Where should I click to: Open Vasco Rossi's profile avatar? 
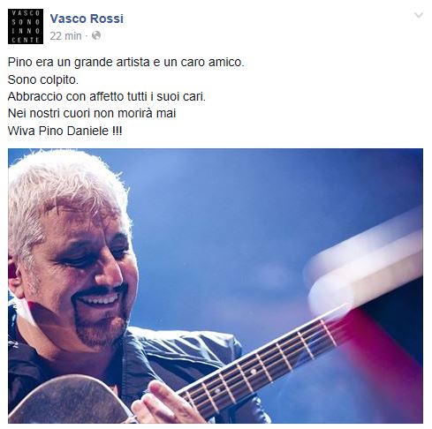click(26, 26)
